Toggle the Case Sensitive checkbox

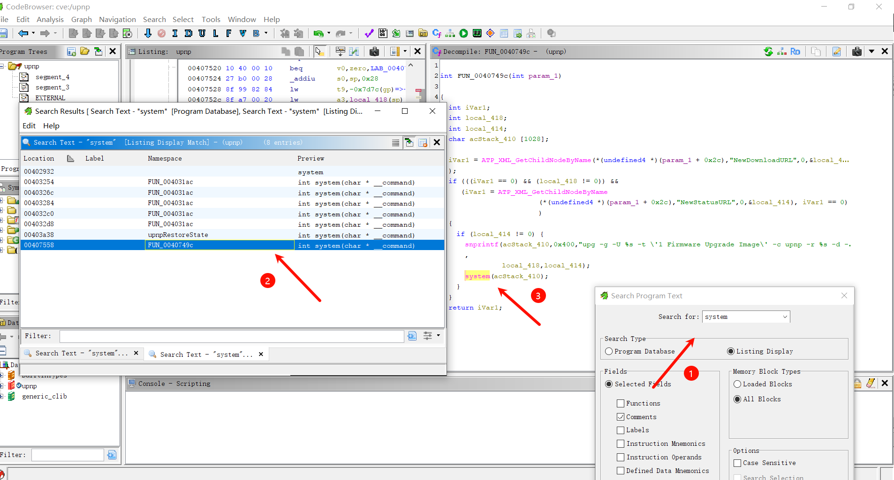pyautogui.click(x=737, y=463)
